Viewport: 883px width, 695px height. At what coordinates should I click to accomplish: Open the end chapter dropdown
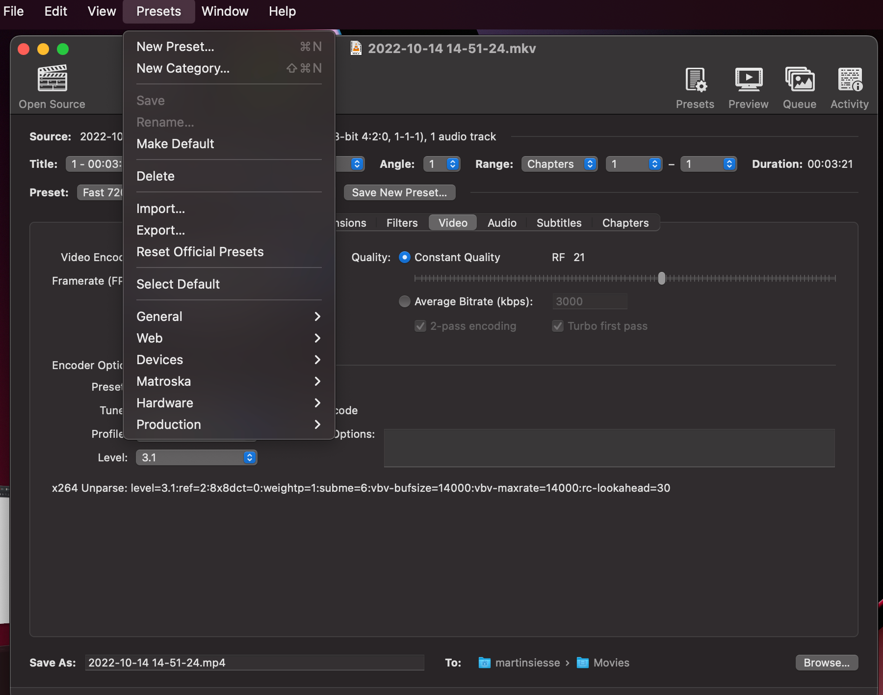[x=708, y=164]
